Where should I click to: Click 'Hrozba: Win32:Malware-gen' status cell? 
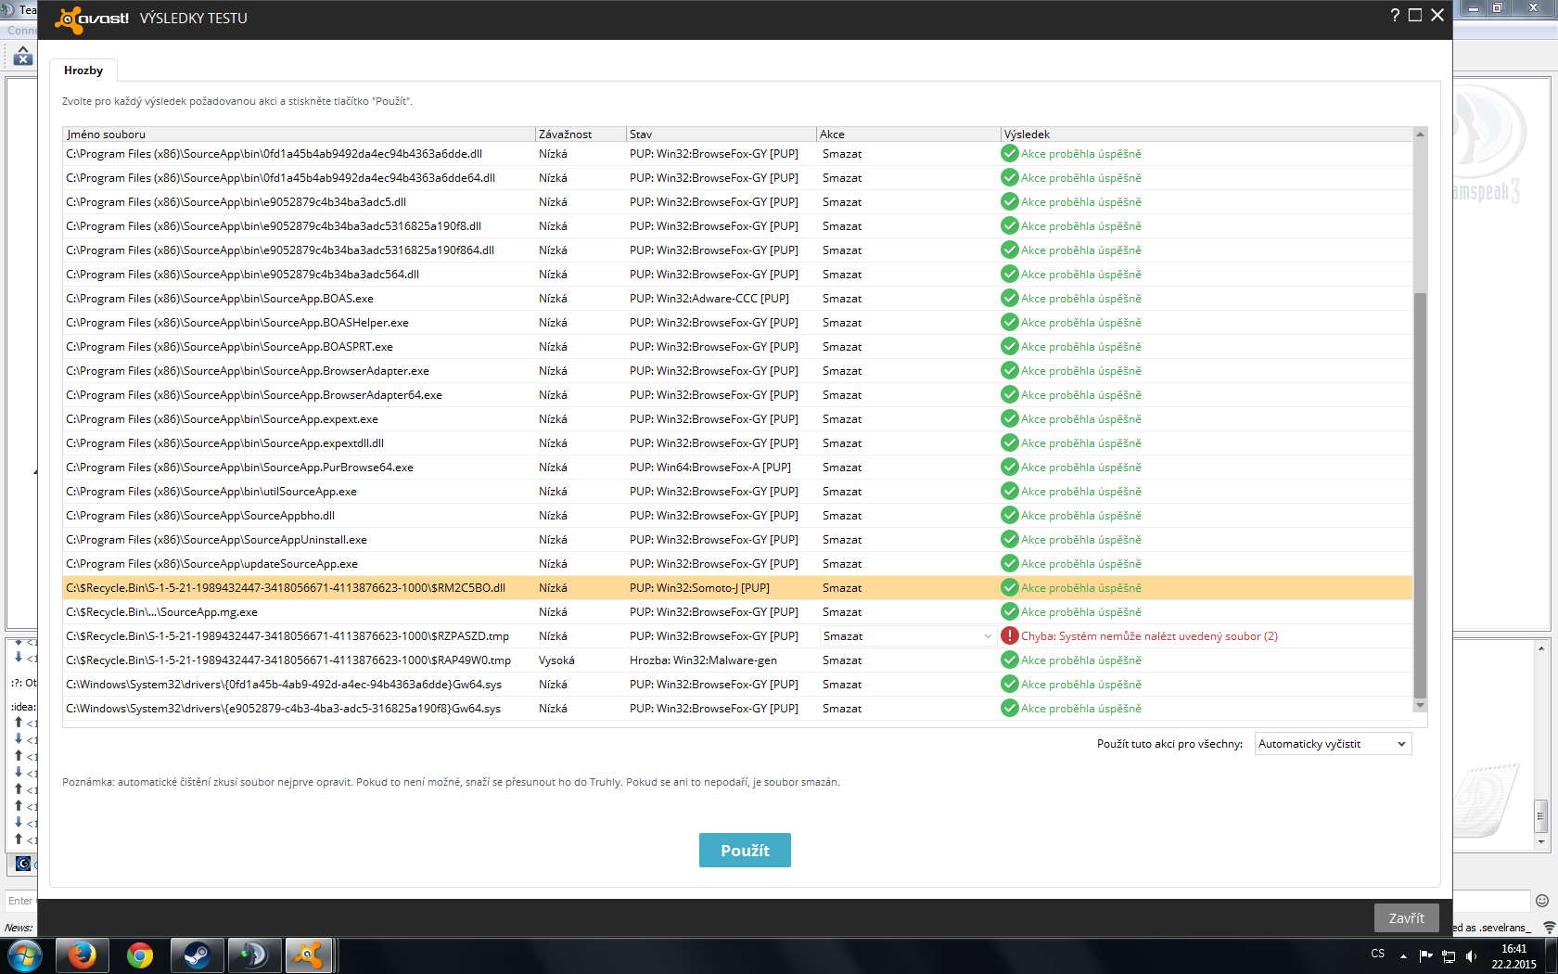(x=703, y=660)
